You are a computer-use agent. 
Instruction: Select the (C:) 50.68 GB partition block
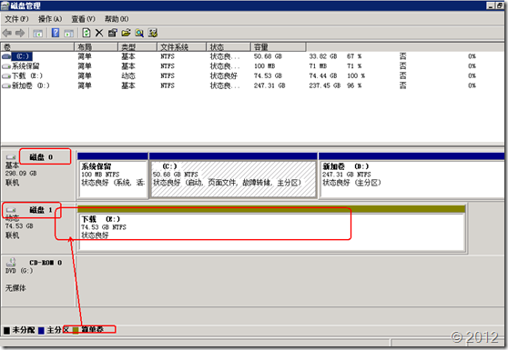(x=233, y=175)
